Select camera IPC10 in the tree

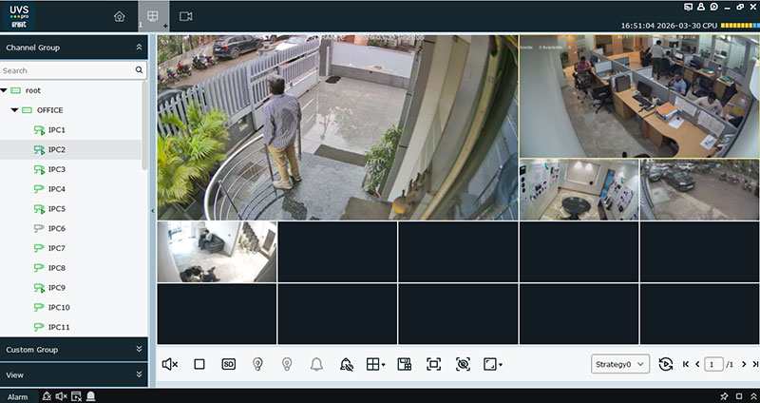[x=59, y=307]
